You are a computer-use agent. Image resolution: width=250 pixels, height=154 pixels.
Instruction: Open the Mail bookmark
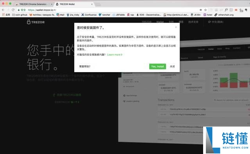coord(61,15)
